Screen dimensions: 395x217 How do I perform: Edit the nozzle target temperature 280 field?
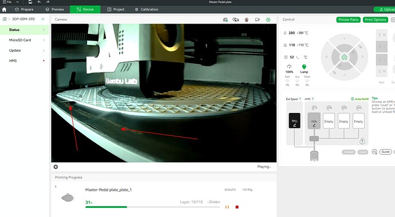point(301,33)
